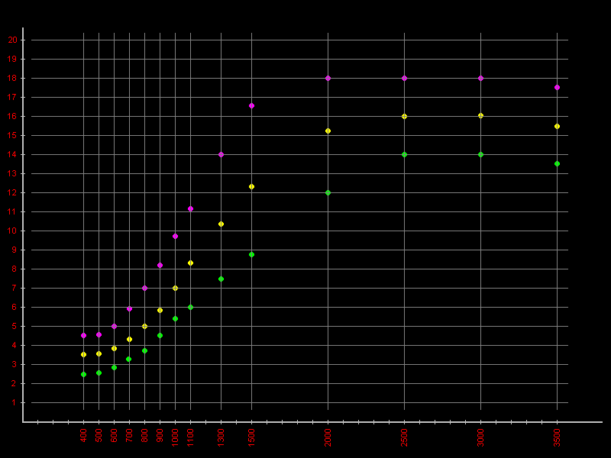Image resolution: width=611 pixels, height=458 pixels.
Task: Click the yellow data point at x=1500
Action: (x=251, y=186)
